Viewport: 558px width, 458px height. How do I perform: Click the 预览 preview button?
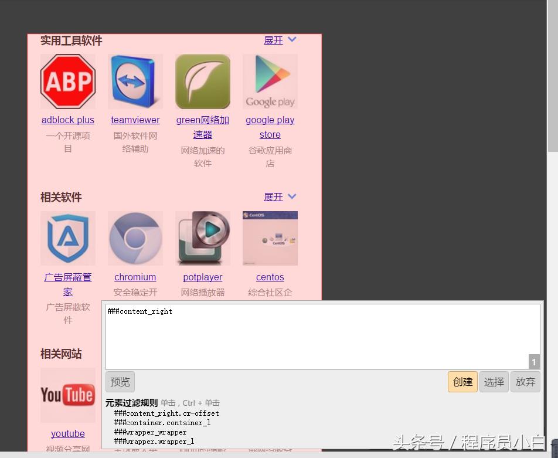point(120,381)
